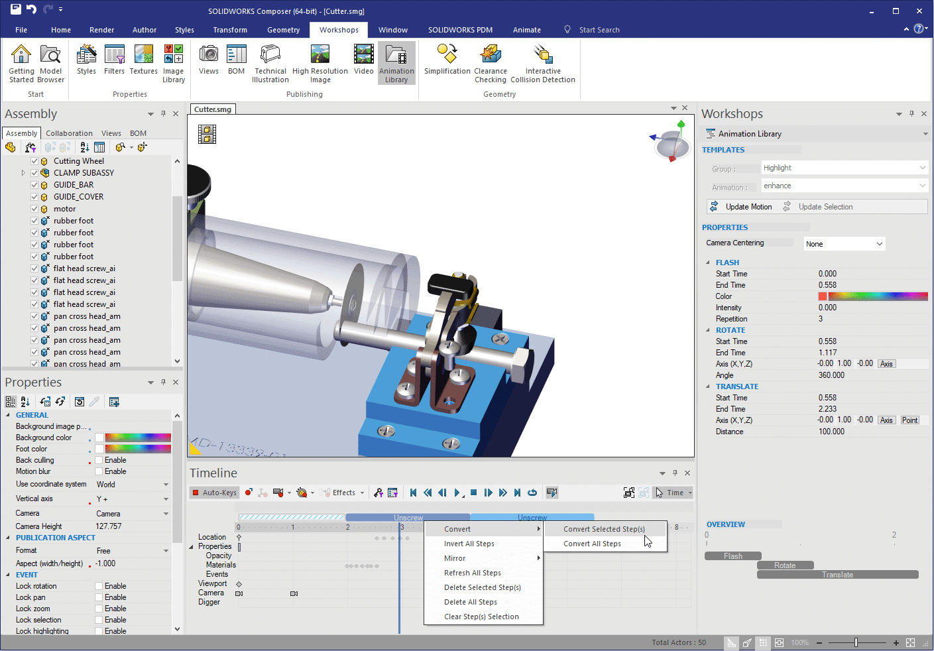Open Camera Centering dropdown

pos(845,244)
